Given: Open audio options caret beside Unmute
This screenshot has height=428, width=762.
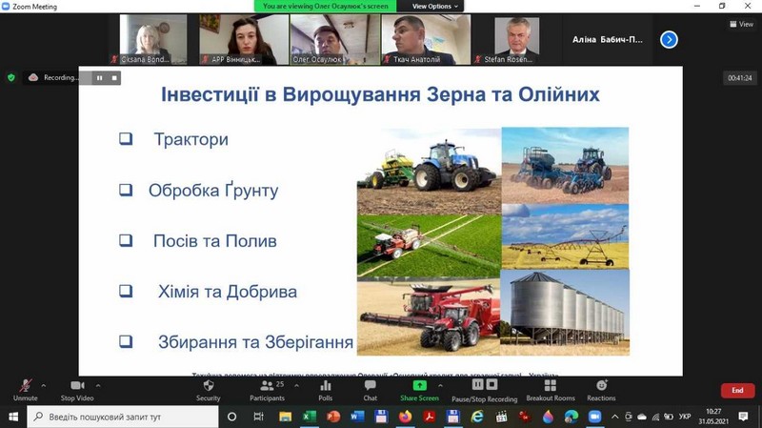Looking at the screenshot, I should [x=44, y=385].
